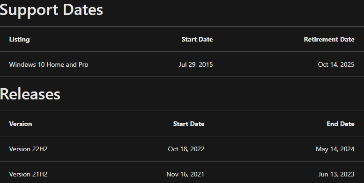Image resolution: width=364 pixels, height=183 pixels.
Task: Click the word Pro in the listing name
Action: 83,64
